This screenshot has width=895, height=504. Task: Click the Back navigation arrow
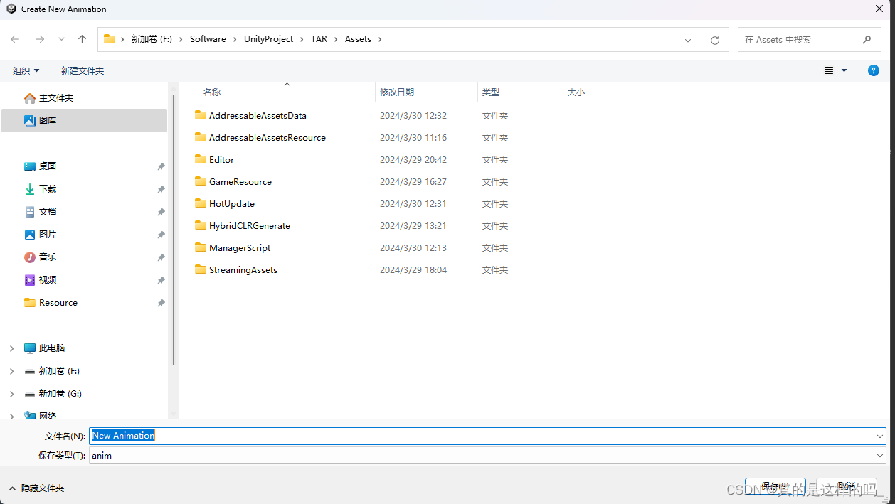tap(15, 39)
